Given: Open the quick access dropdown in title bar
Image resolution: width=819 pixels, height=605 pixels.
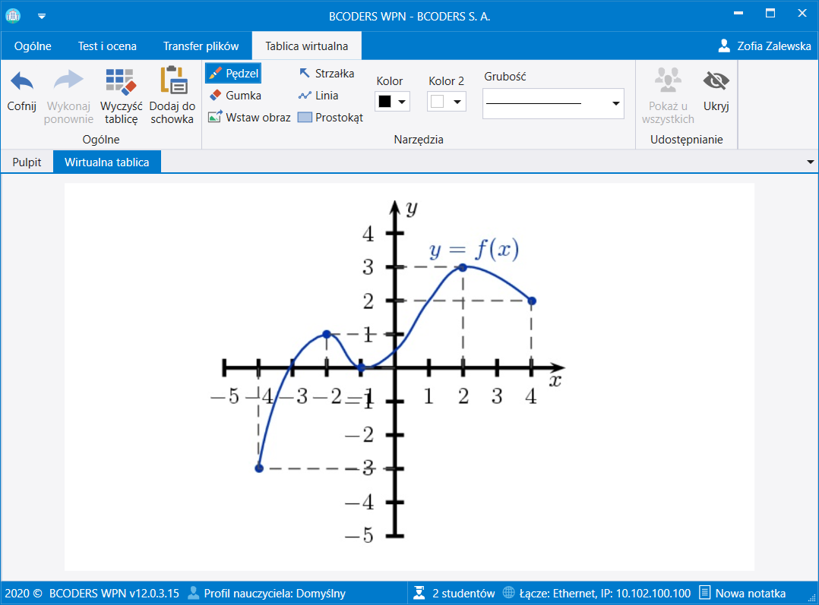Looking at the screenshot, I should point(42,16).
